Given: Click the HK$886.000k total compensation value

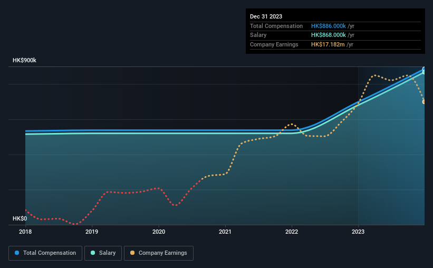Looking at the screenshot, I should 329,26.
